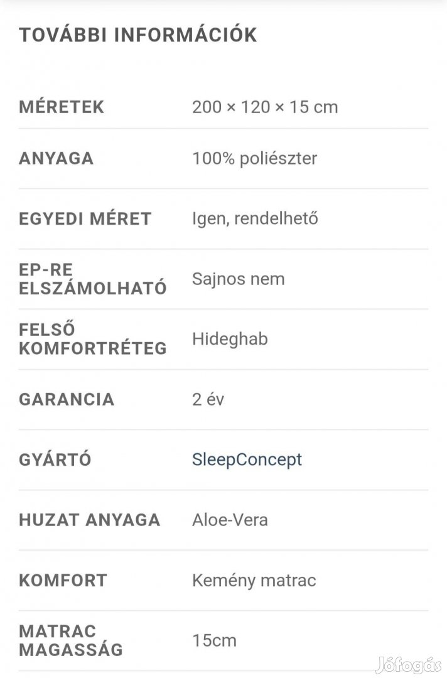Click the 200 × 120 × 15 cm value

(265, 107)
